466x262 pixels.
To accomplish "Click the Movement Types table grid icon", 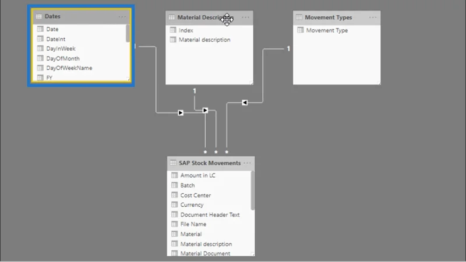I will click(299, 17).
